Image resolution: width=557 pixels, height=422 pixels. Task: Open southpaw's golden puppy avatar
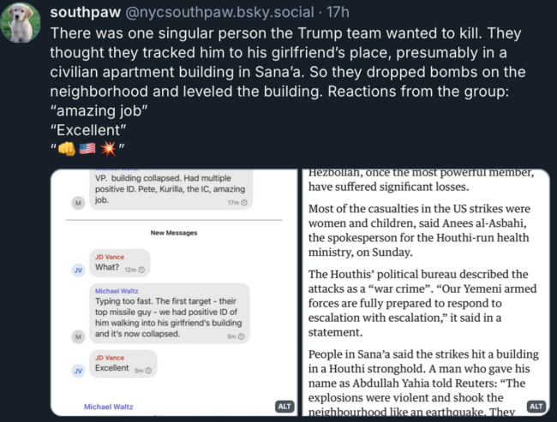pyautogui.click(x=21, y=22)
